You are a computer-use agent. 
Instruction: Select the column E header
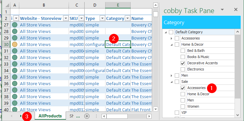coord(118,5)
